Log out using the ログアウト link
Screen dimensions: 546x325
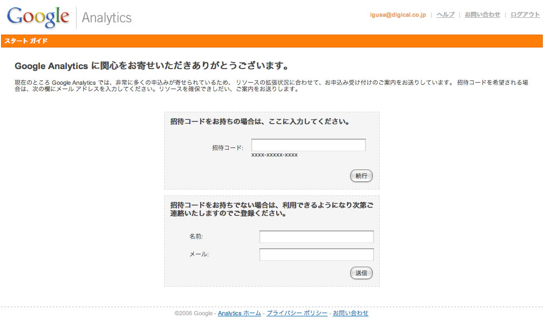coord(525,15)
